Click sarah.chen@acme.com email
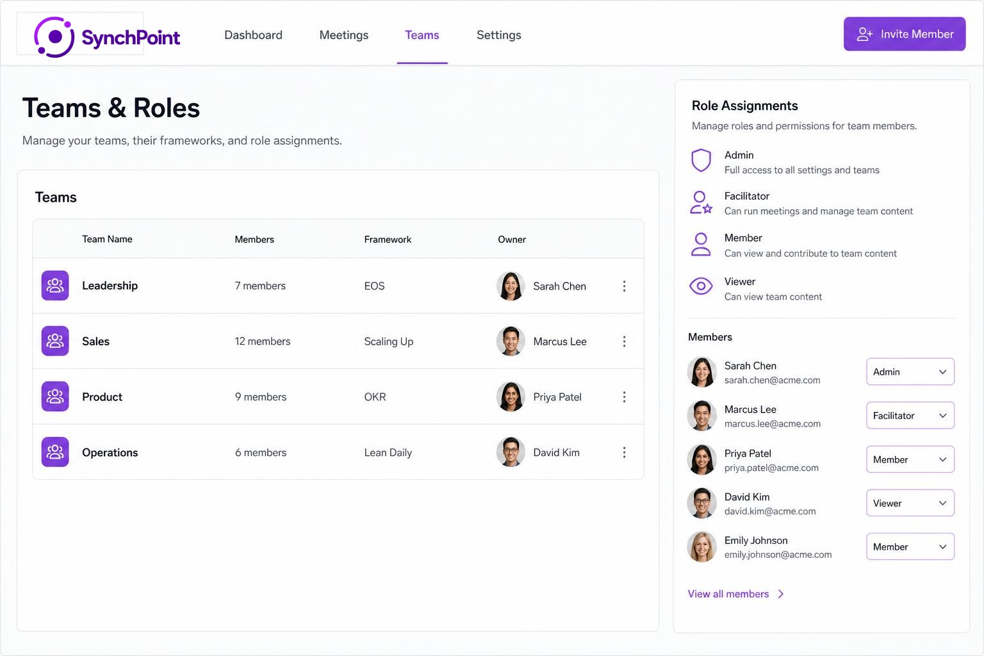This screenshot has height=656, width=984. [772, 381]
